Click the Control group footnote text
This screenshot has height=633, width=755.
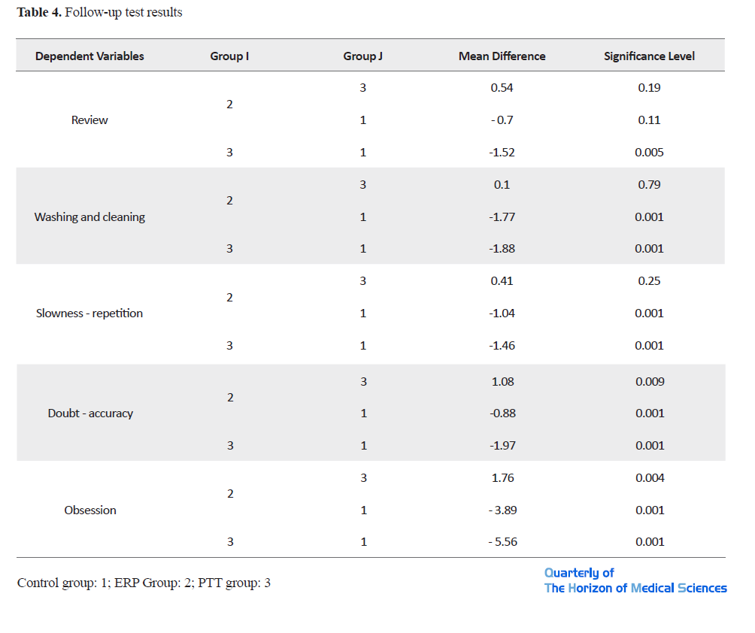click(x=144, y=583)
